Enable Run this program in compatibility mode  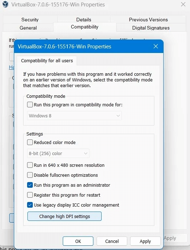click(x=30, y=105)
